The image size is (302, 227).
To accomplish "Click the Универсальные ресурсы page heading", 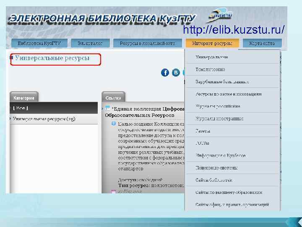I will pos(52,58).
